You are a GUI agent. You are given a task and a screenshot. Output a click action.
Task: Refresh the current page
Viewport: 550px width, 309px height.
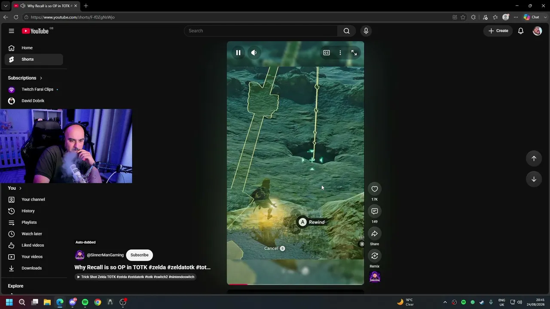click(x=16, y=17)
